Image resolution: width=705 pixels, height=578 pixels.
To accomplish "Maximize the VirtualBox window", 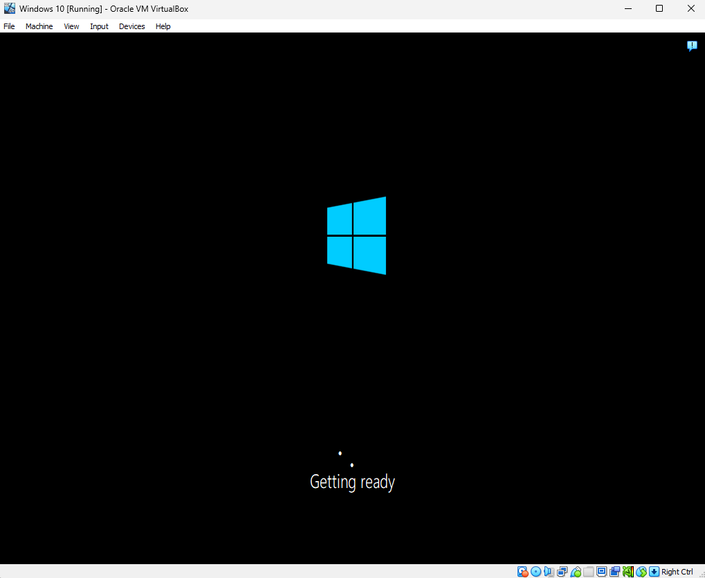I will [x=659, y=8].
